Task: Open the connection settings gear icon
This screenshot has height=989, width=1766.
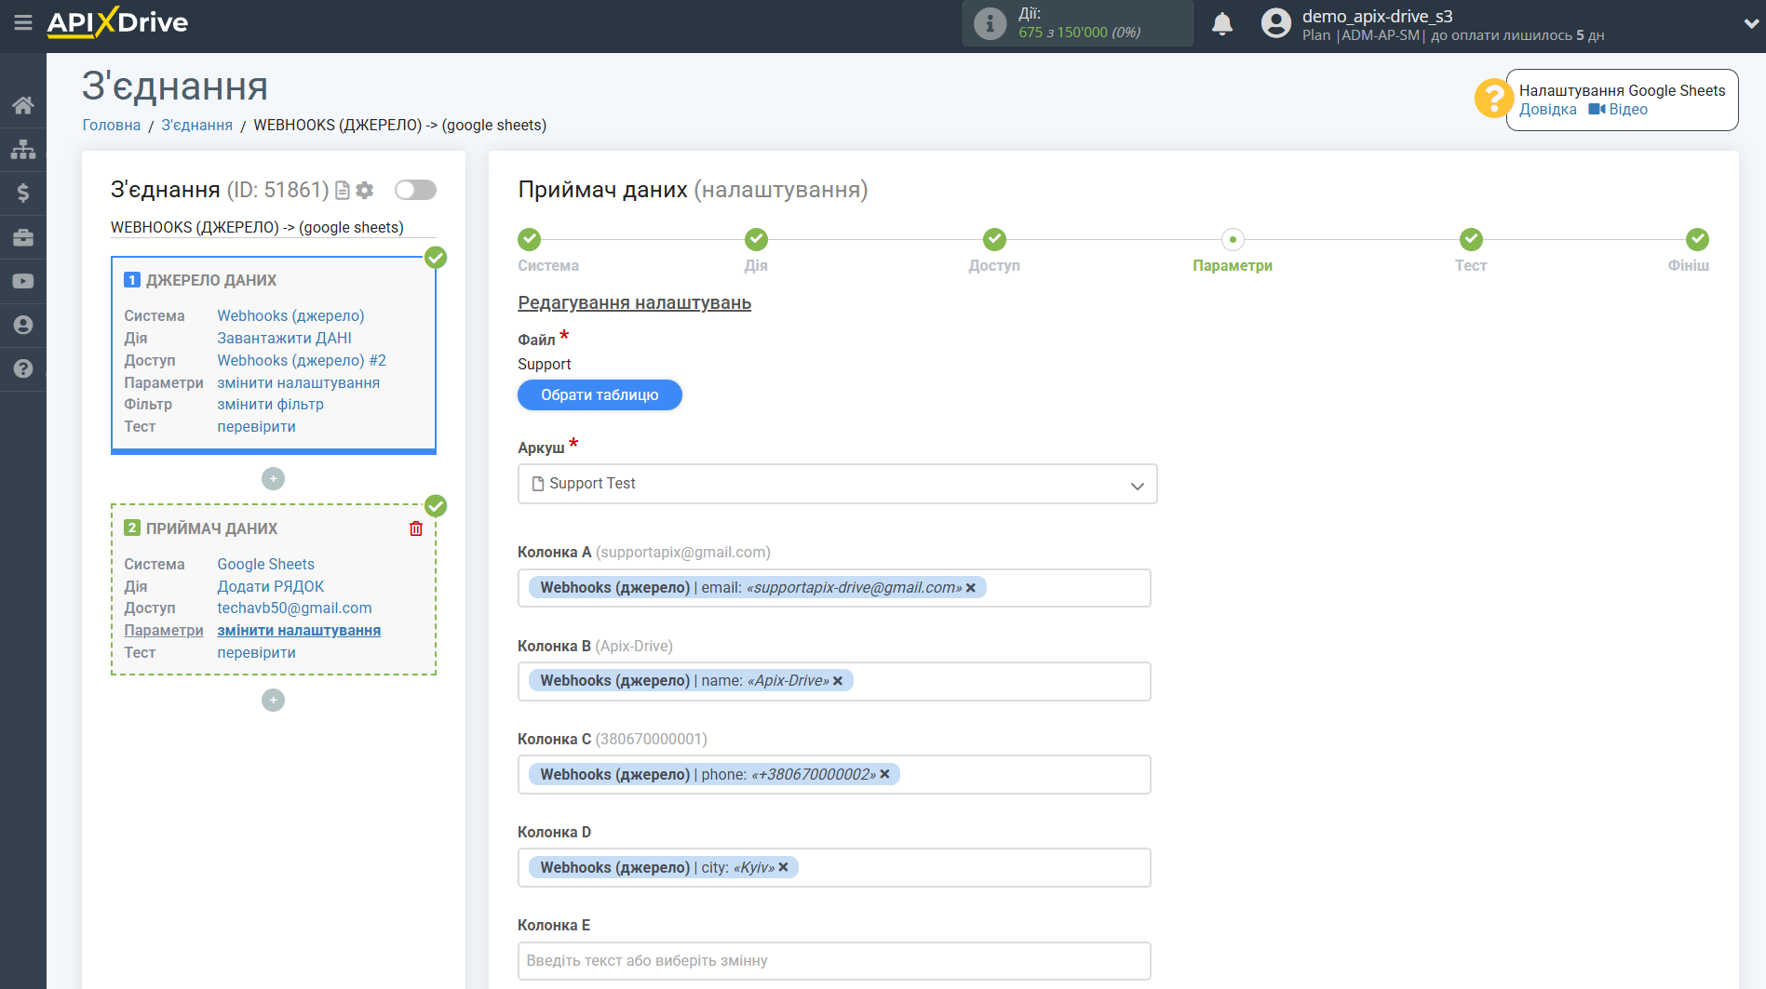Action: point(365,190)
